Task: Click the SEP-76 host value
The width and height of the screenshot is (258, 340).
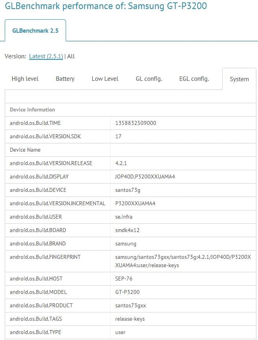Action: [x=124, y=279]
